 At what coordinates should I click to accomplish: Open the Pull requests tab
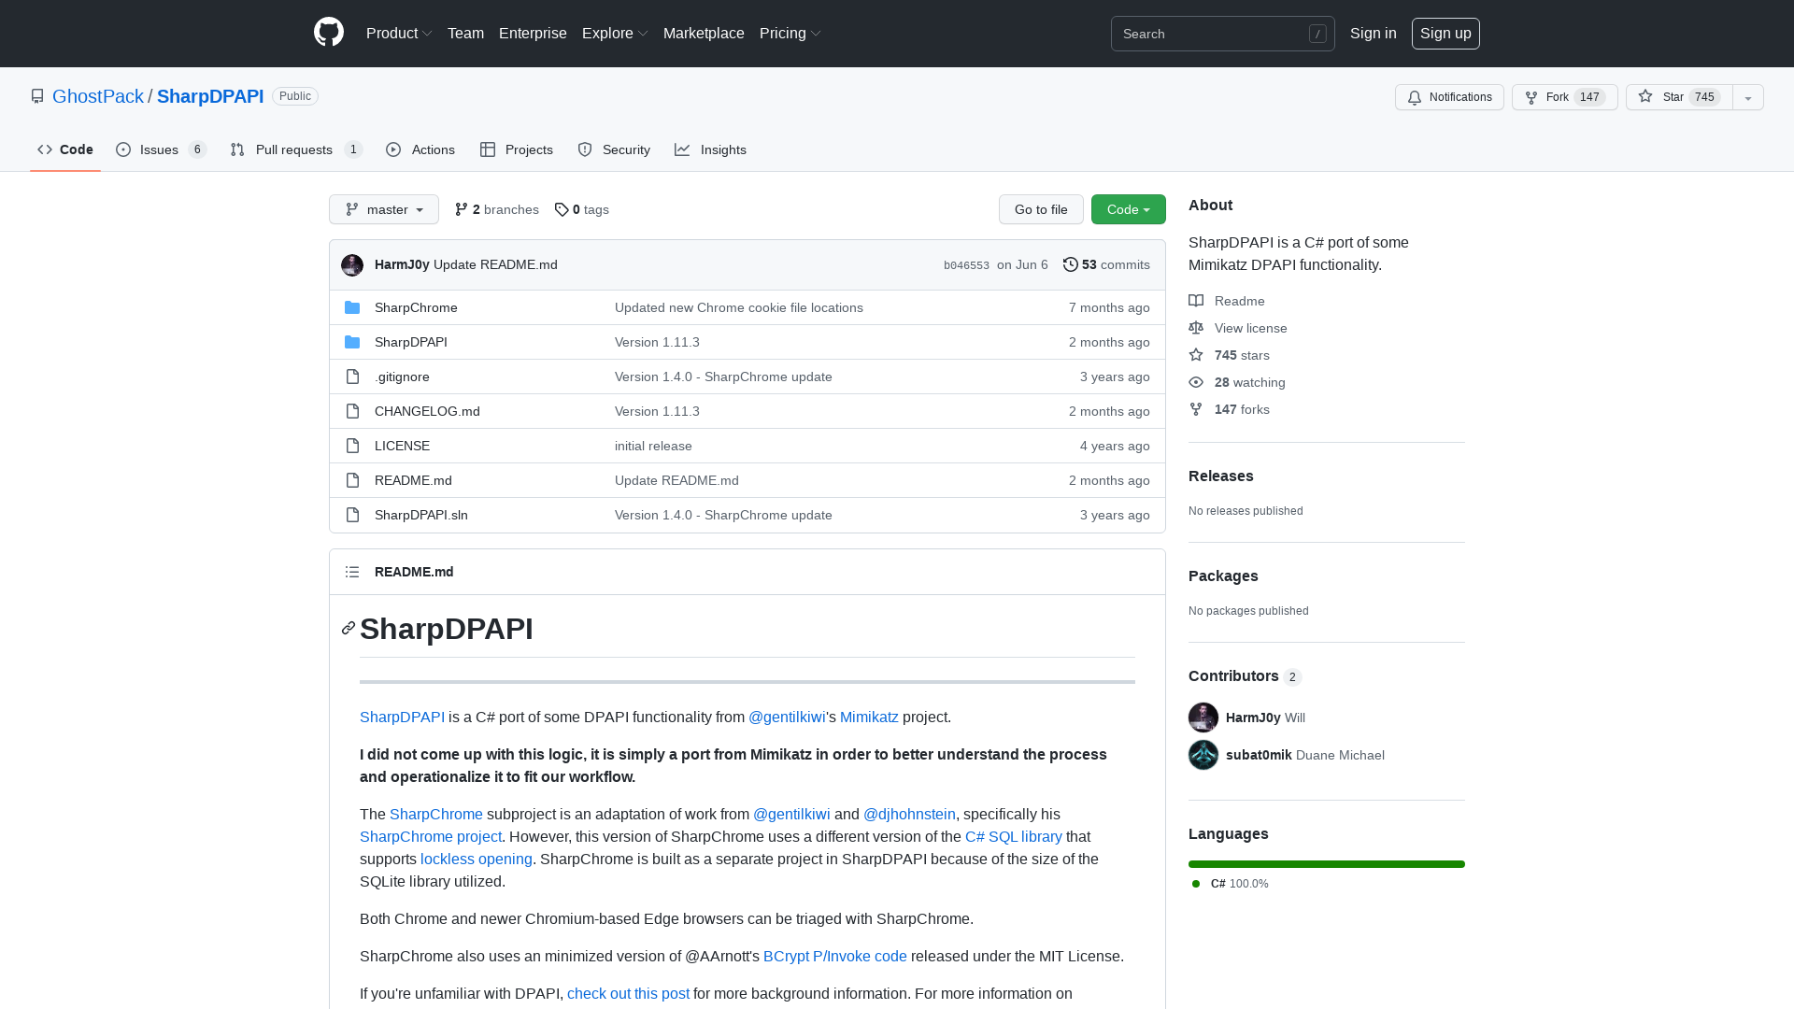pos(296,149)
